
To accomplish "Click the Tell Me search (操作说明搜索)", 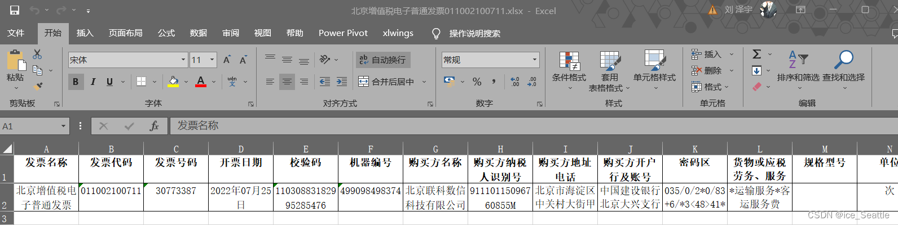I will (466, 33).
